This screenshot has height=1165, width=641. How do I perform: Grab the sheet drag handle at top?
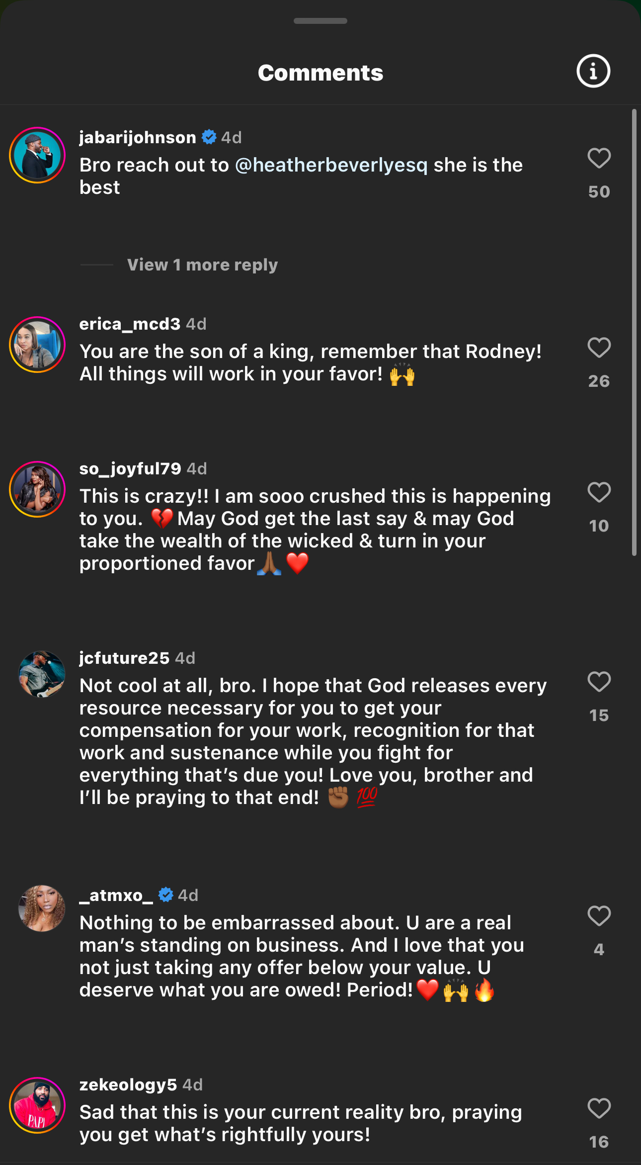coord(320,21)
